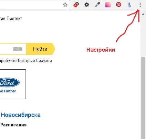This screenshot has height=139, width=146.
Task: Open the Adblock extension icon
Action: click(76, 5)
